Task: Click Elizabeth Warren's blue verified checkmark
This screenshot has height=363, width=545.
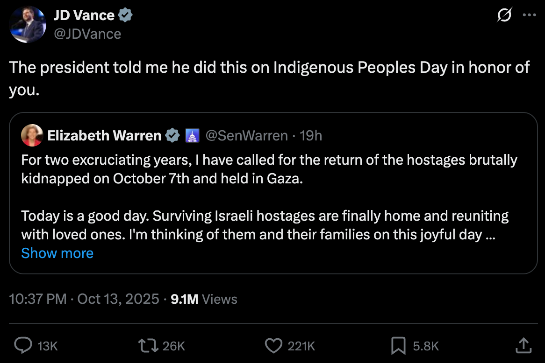Action: point(173,136)
